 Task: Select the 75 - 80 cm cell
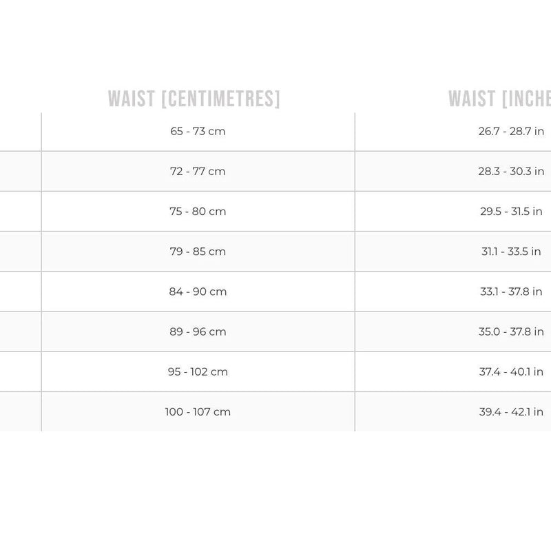point(198,212)
